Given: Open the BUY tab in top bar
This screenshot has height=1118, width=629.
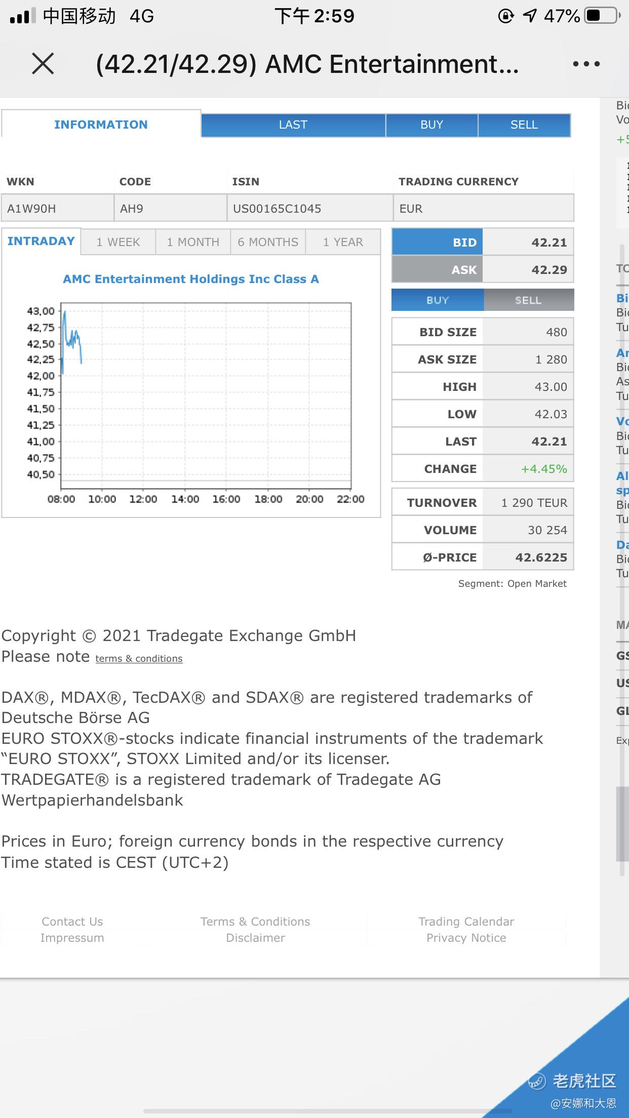Looking at the screenshot, I should 431,125.
